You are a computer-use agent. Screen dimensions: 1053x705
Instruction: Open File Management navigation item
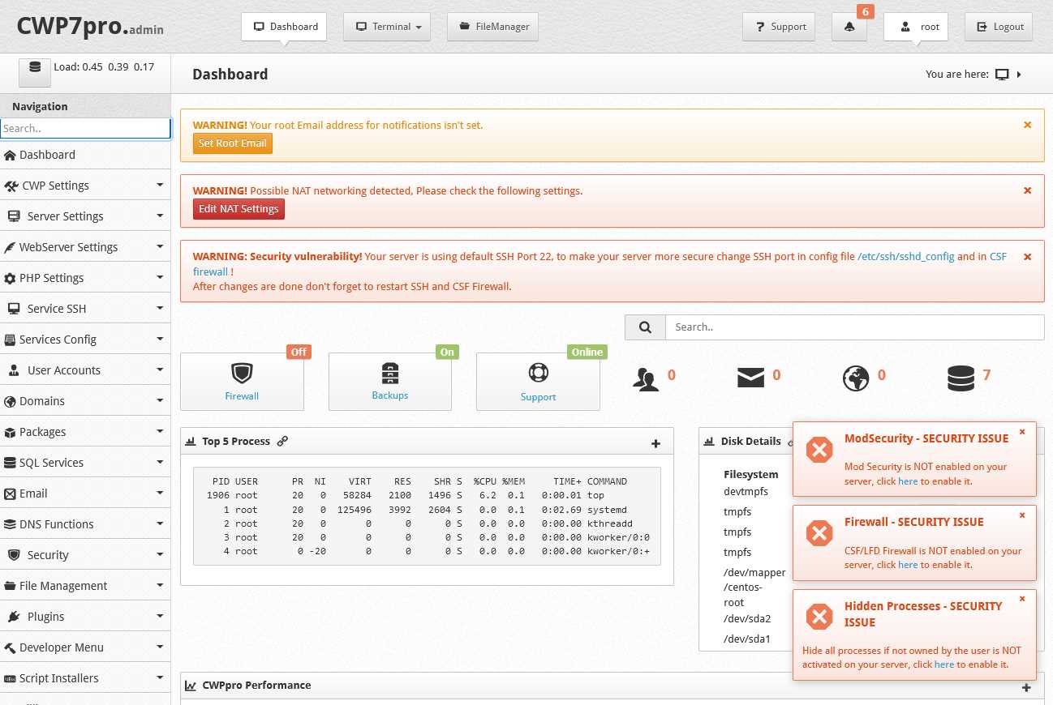85,586
